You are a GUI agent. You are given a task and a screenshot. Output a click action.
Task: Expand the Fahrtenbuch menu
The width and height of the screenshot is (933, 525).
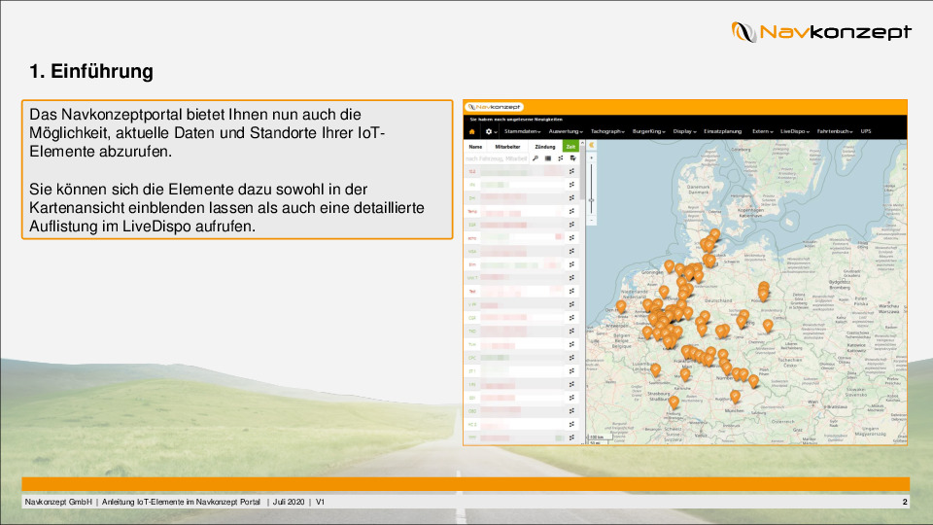click(834, 131)
